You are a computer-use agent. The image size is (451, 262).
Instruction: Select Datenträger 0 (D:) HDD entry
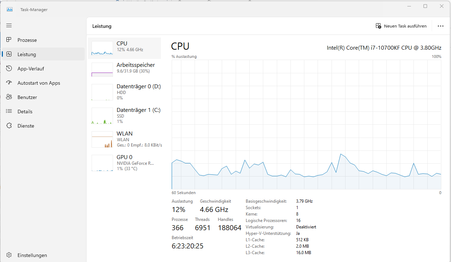[125, 92]
